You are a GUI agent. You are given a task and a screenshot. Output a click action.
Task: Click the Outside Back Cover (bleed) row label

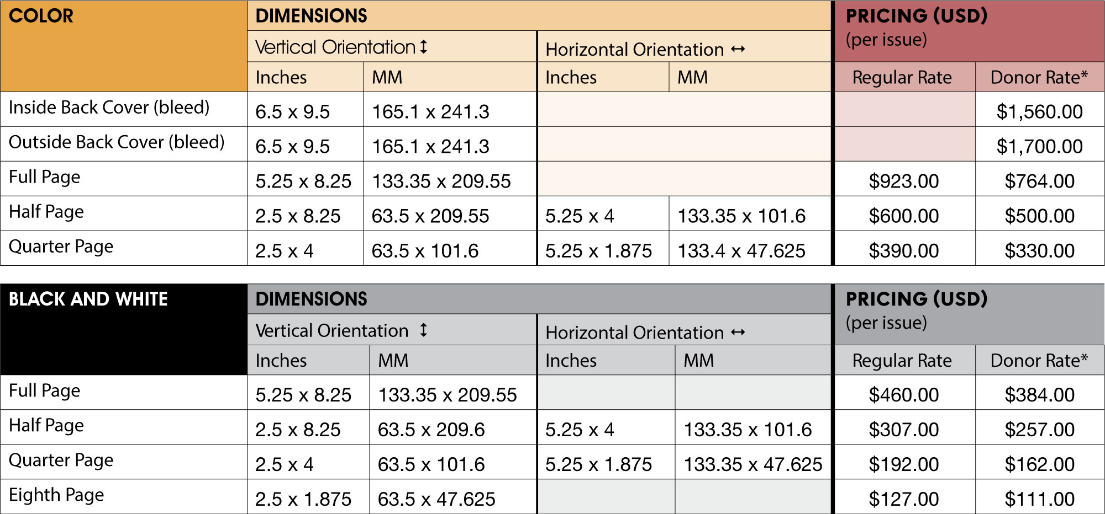coord(117,142)
